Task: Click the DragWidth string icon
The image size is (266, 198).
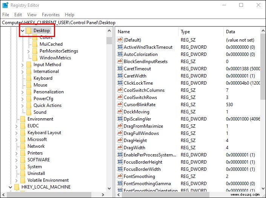Action: (x=120, y=147)
